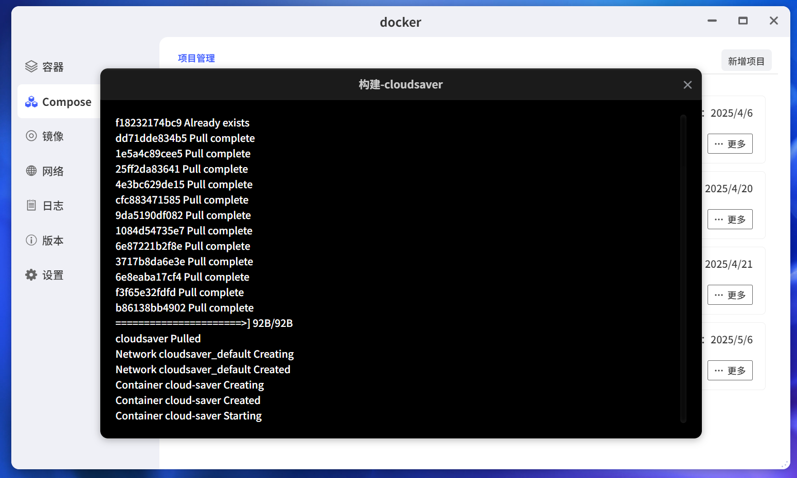Viewport: 797px width, 478px height.
Task: Click log line 3717b8da6e3e Pull complete
Action: [x=184, y=262]
